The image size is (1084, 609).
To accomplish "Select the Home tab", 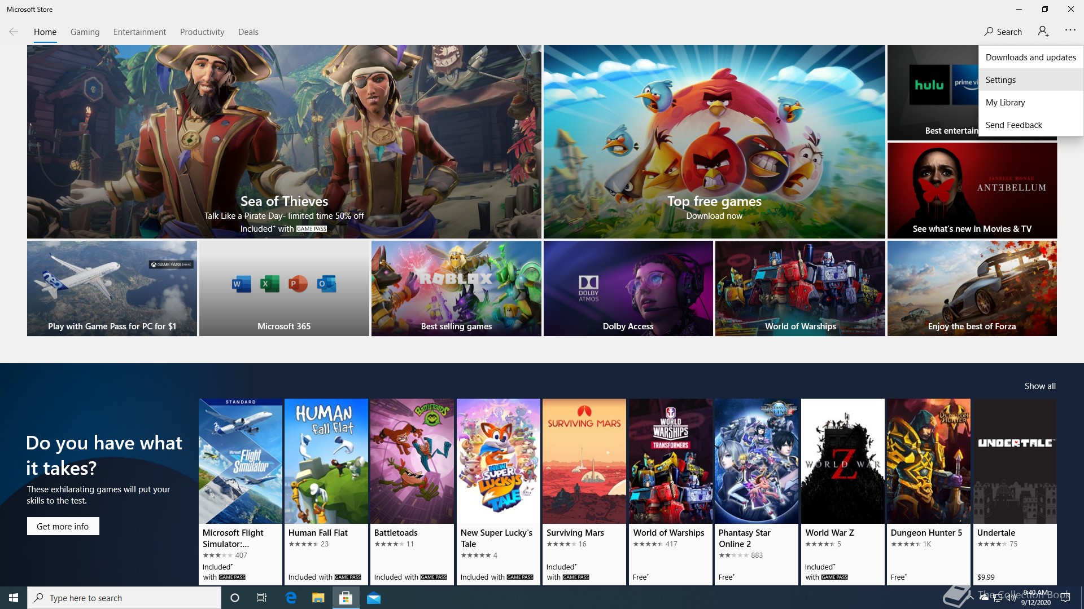I will (45, 32).
